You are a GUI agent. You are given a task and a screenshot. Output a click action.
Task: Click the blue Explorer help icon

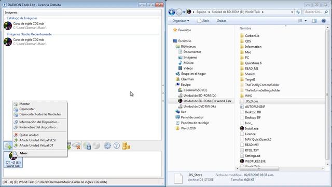click(x=324, y=21)
